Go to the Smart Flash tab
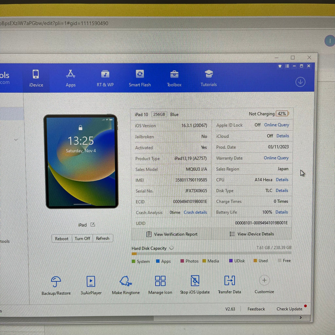This screenshot has width=335, height=335. (x=140, y=78)
